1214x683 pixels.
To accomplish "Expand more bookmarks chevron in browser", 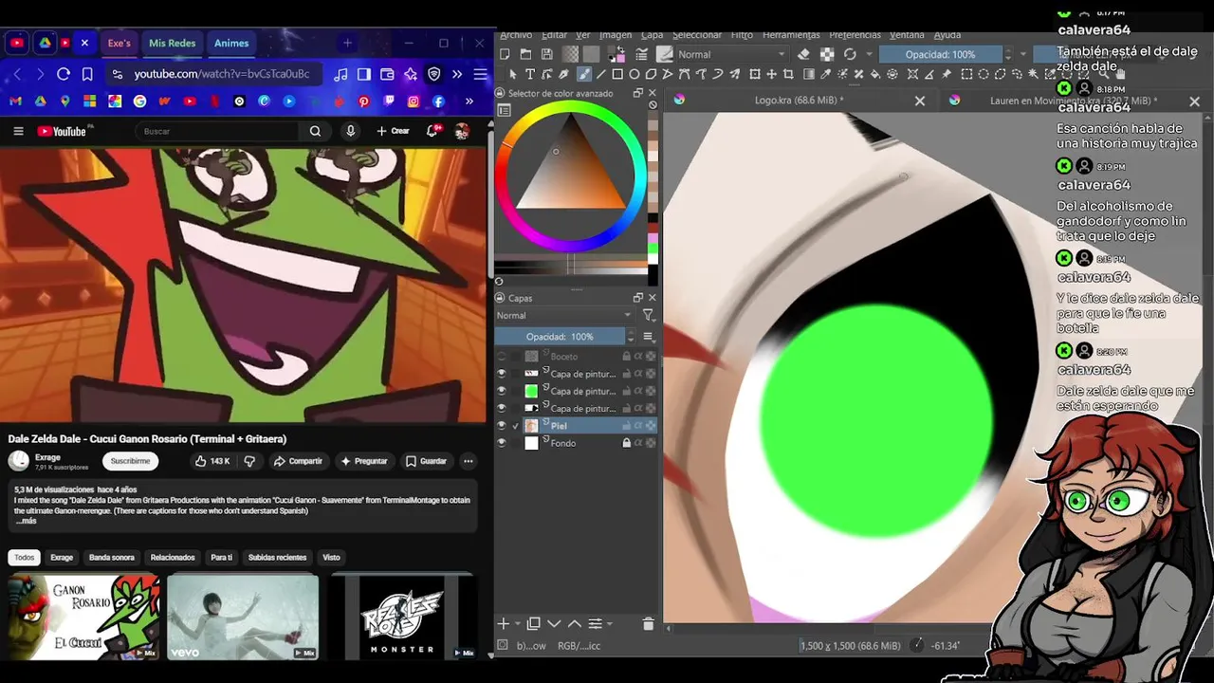I will click(469, 102).
